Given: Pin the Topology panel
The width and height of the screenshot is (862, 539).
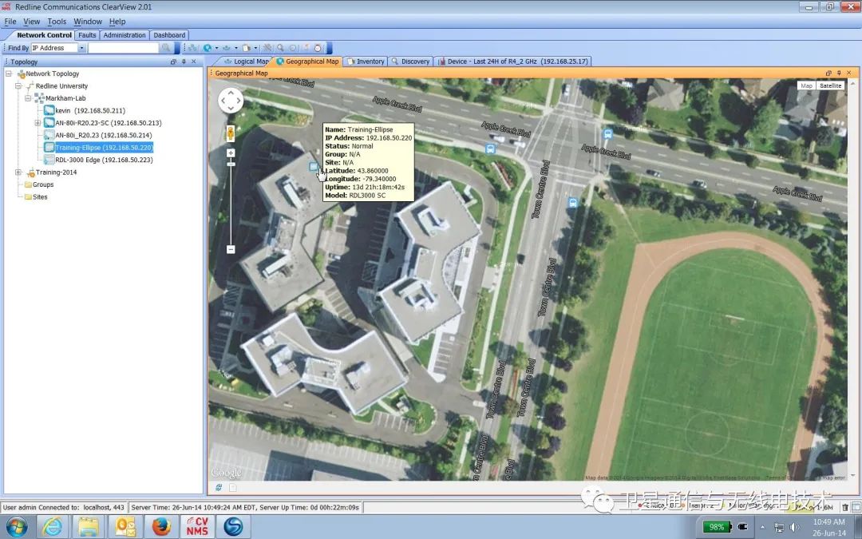Looking at the screenshot, I should pos(184,61).
